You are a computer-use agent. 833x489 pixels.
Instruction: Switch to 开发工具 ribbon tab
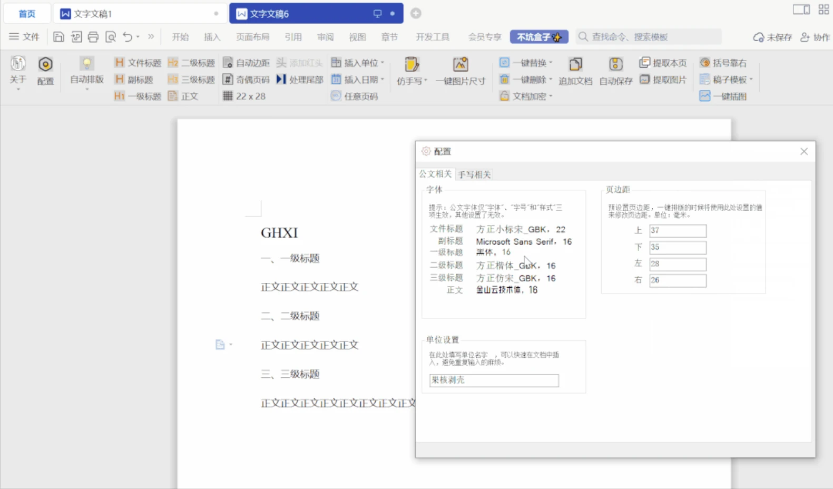pos(433,37)
